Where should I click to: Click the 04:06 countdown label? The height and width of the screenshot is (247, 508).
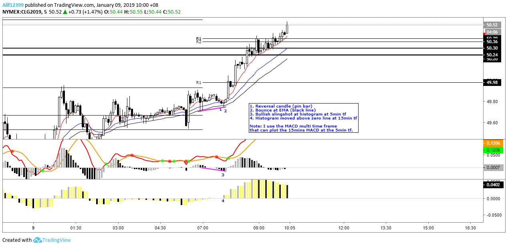(492, 32)
